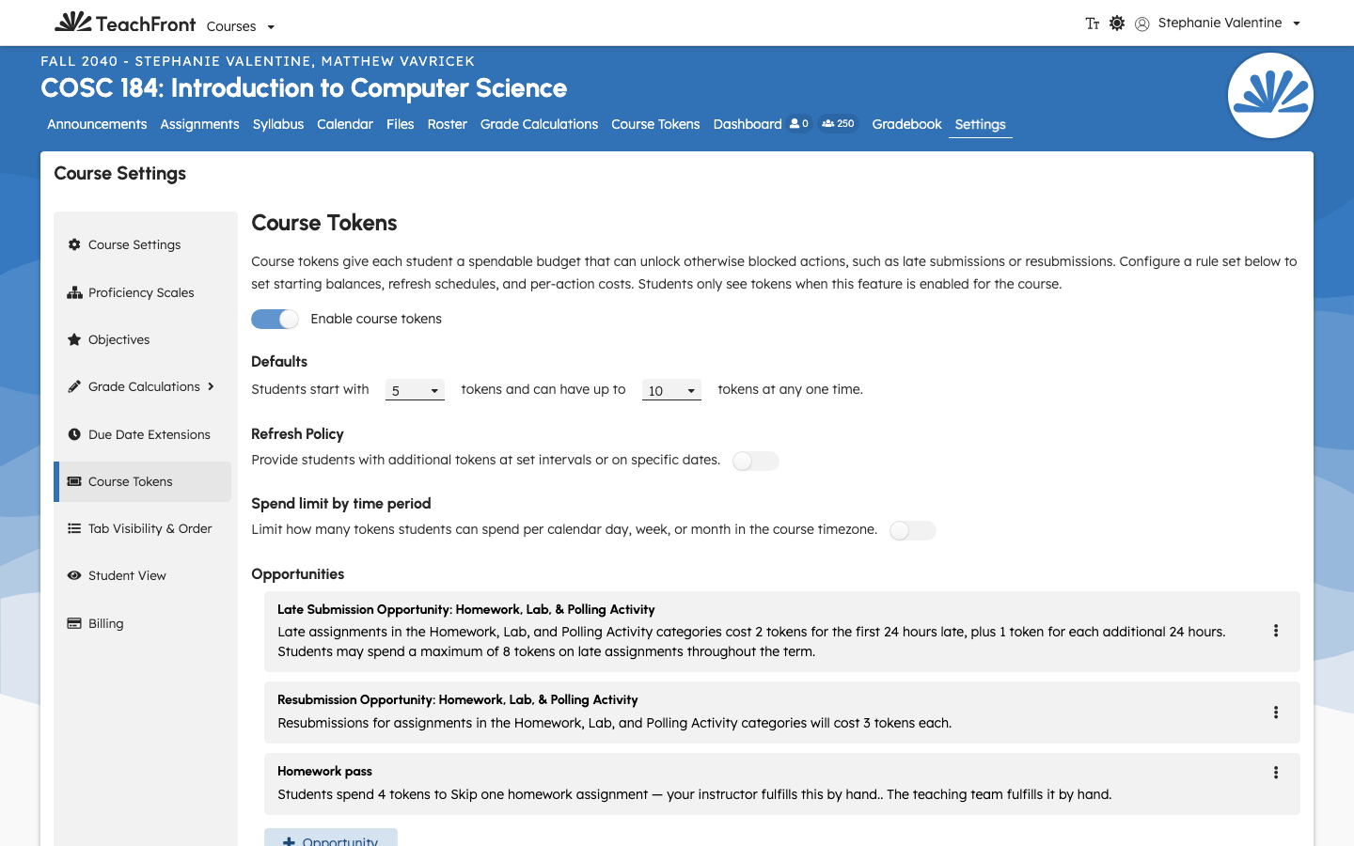Click the Due Date Extensions clock icon
The width and height of the screenshot is (1354, 846).
74,434
